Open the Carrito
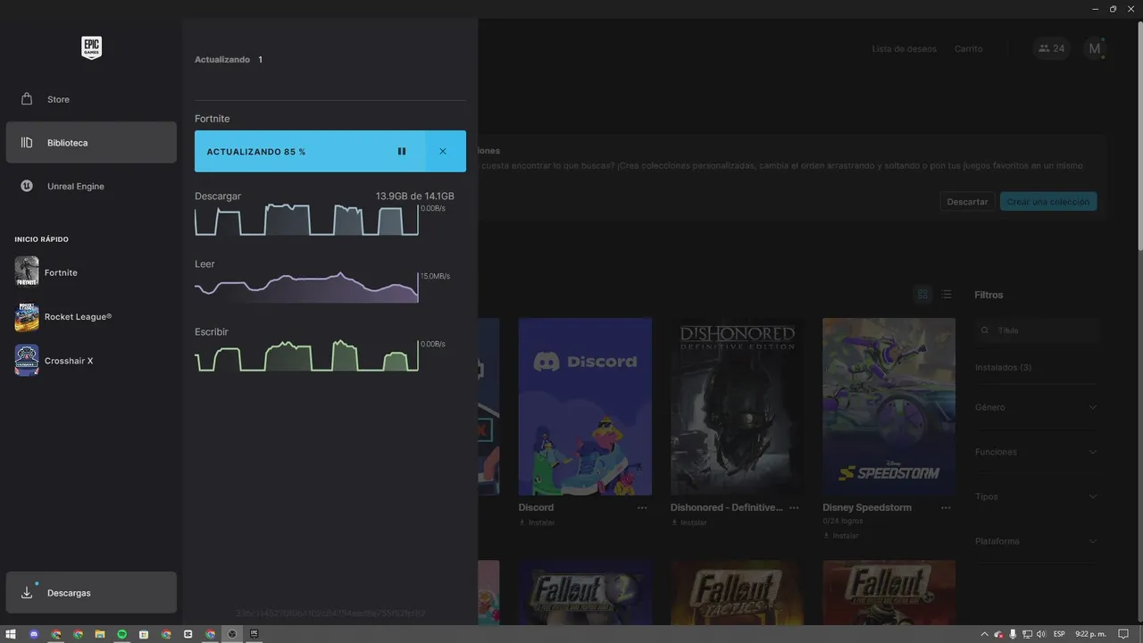This screenshot has height=643, width=1143. point(969,49)
